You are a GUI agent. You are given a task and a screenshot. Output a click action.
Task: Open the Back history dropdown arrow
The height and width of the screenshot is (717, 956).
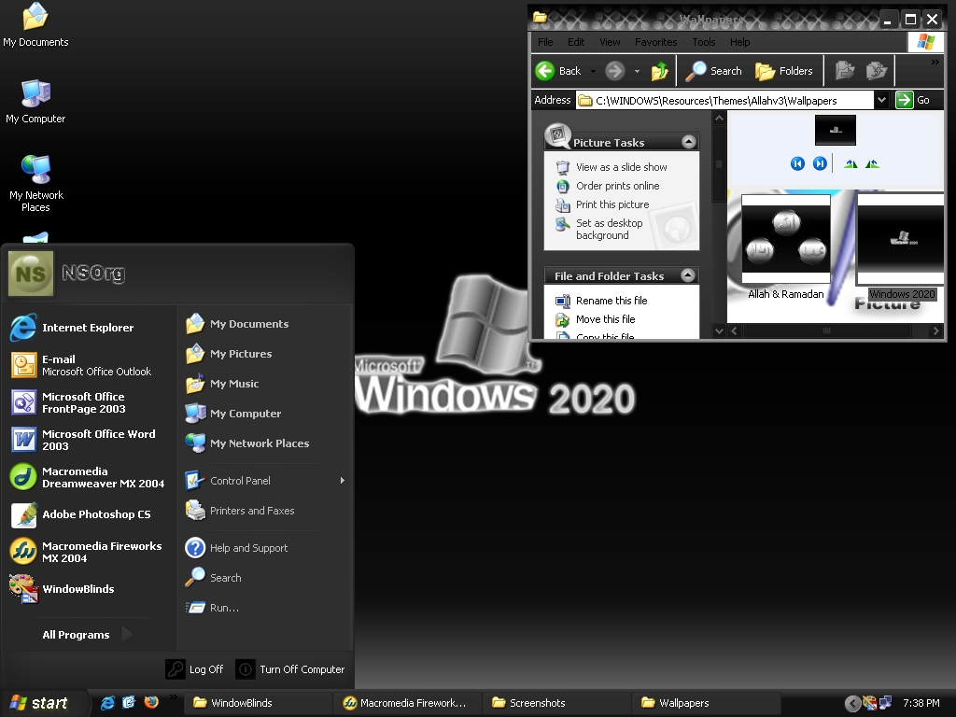click(x=593, y=71)
